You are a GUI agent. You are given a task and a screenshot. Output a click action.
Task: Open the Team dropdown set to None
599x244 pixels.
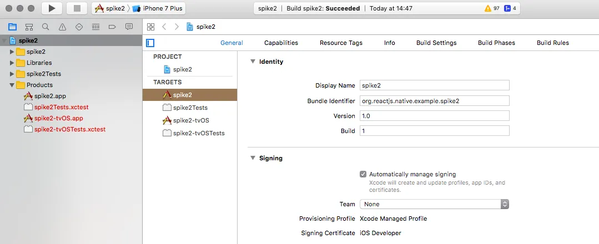(x=434, y=204)
